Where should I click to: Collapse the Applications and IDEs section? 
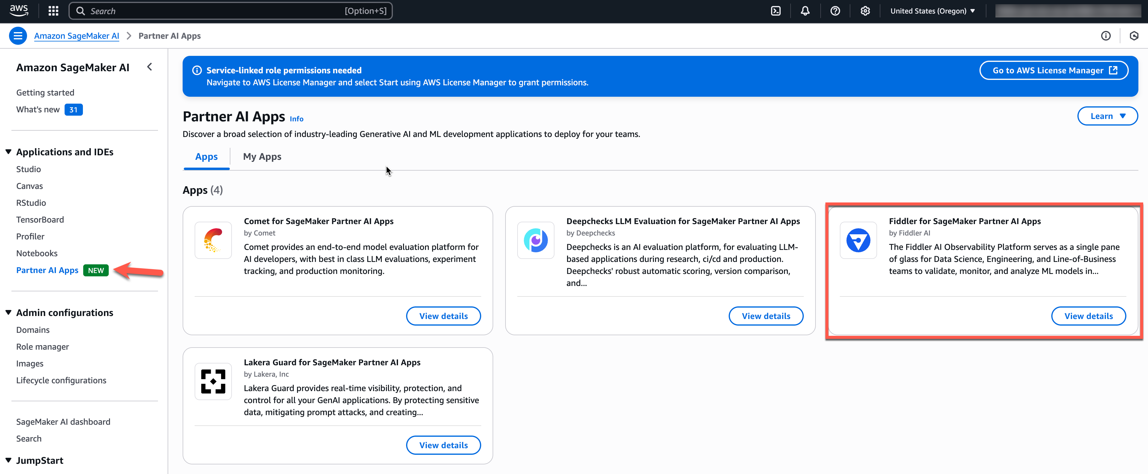8,151
